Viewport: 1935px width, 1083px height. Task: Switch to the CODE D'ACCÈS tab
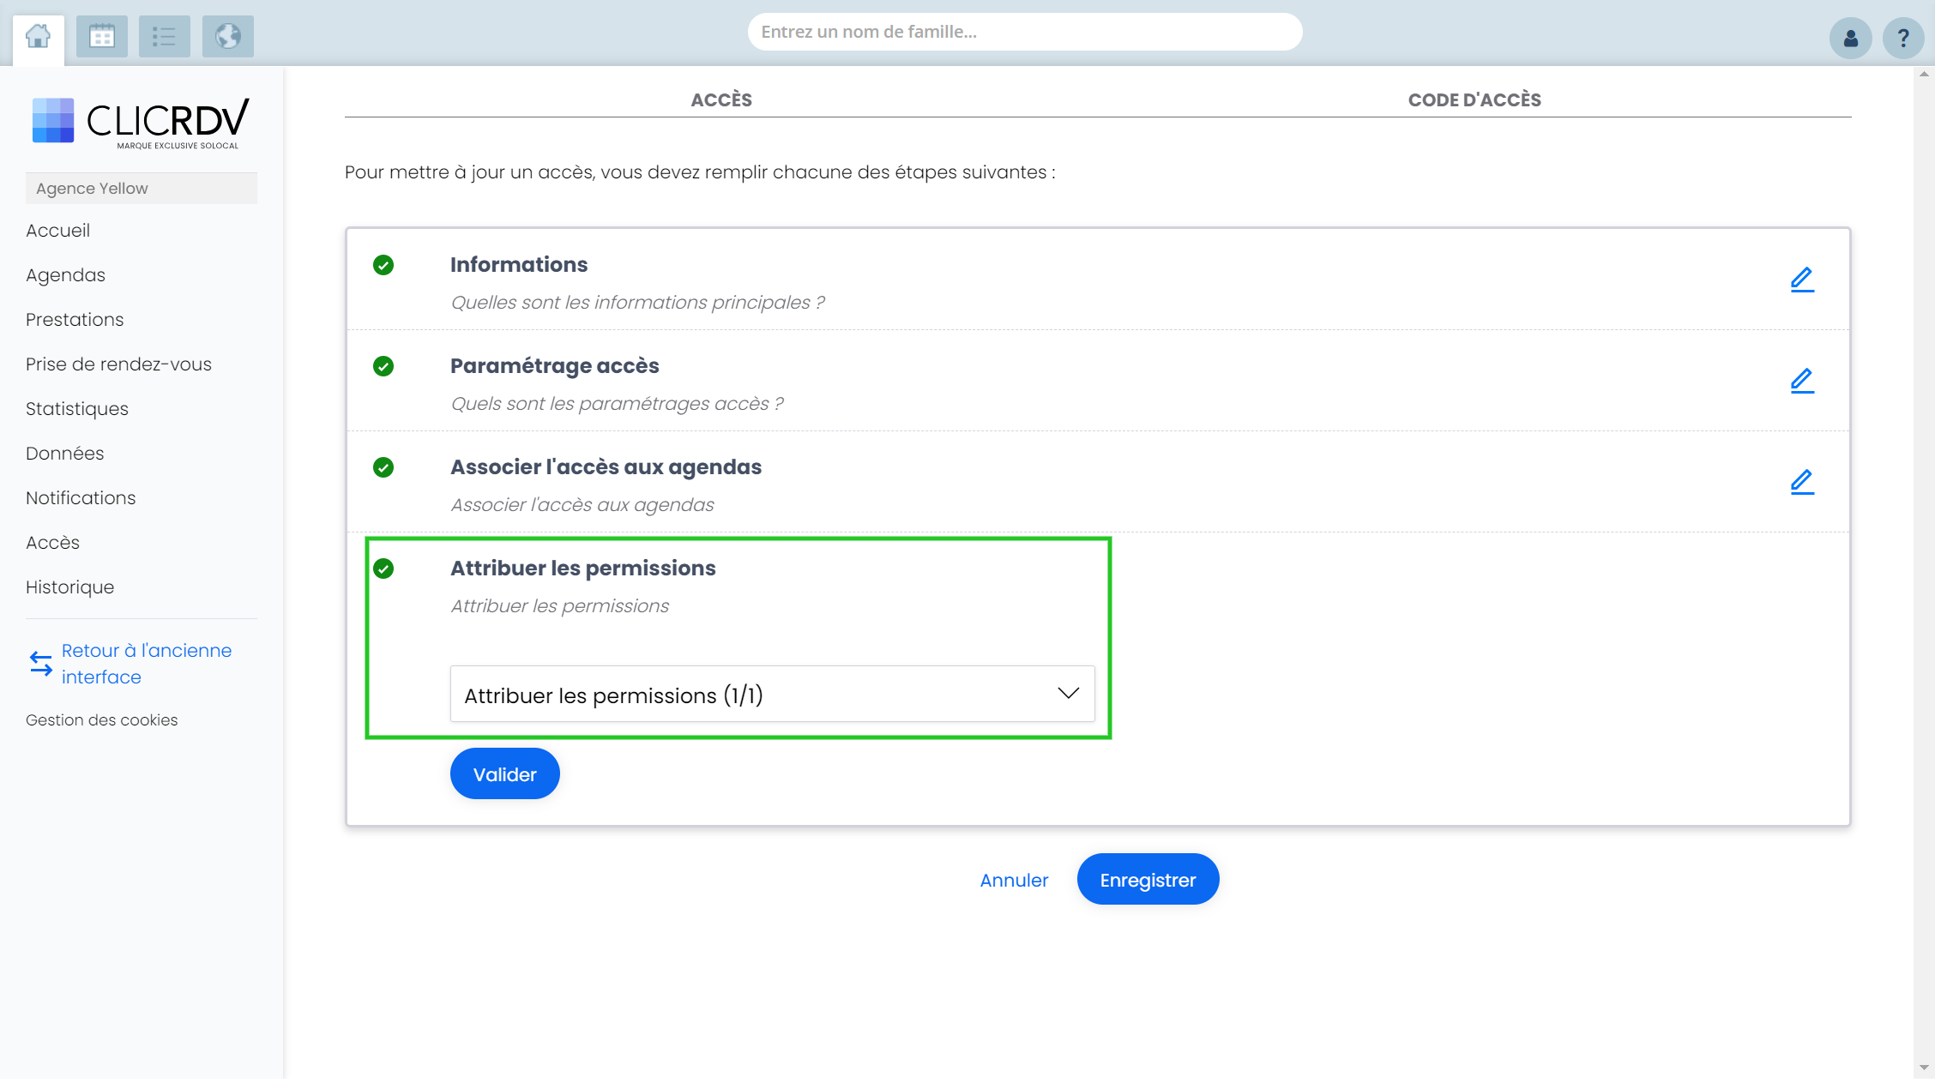click(1474, 99)
